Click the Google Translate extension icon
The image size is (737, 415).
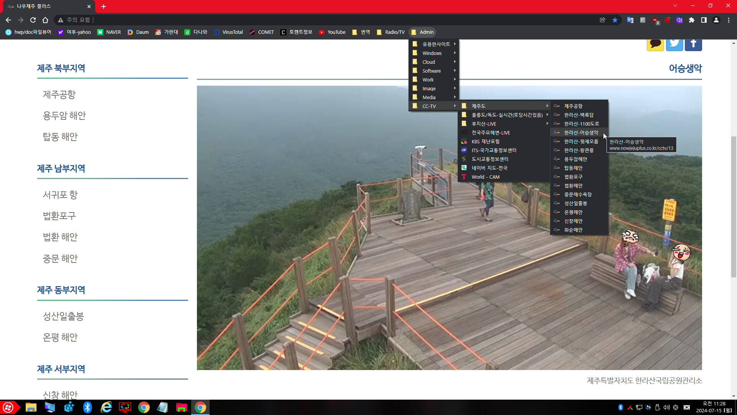click(x=630, y=20)
